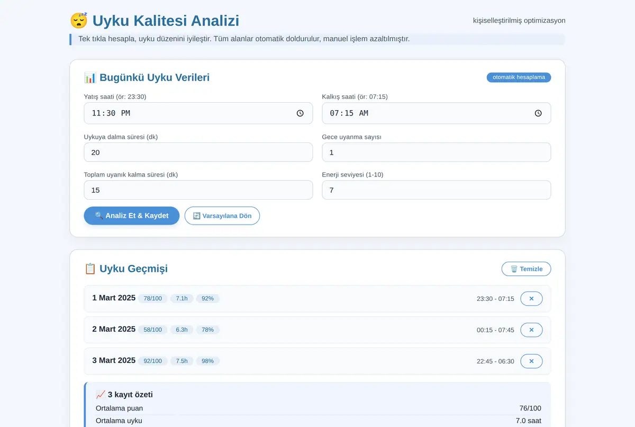635x427 pixels.
Task: Open the clock picker in the Yatış saati field
Action: 300,113
